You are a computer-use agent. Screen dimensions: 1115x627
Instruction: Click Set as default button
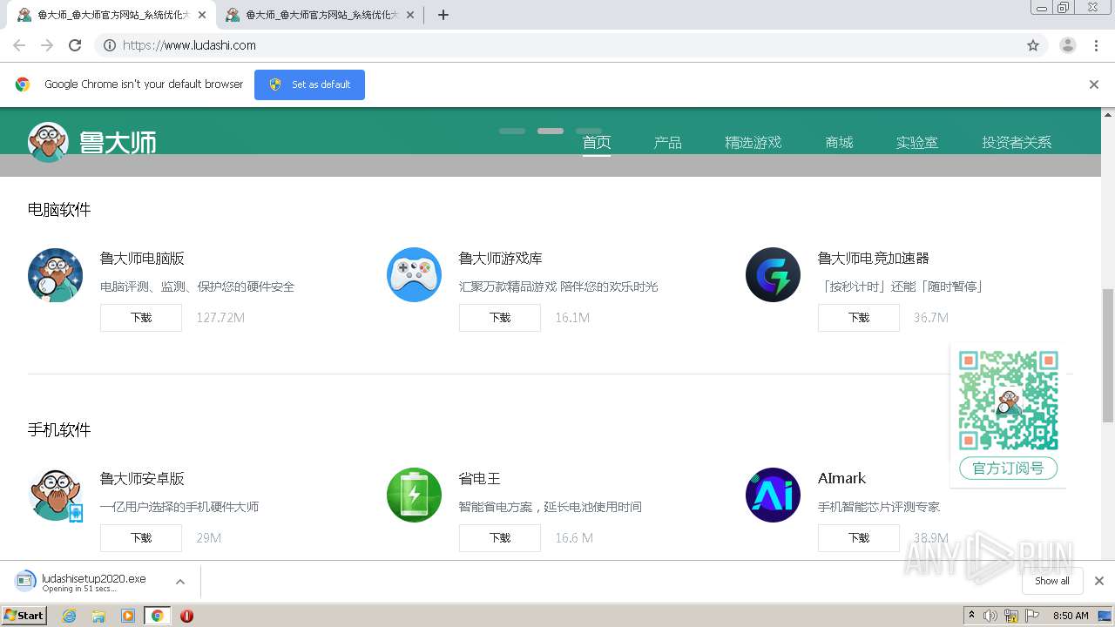[x=309, y=84]
